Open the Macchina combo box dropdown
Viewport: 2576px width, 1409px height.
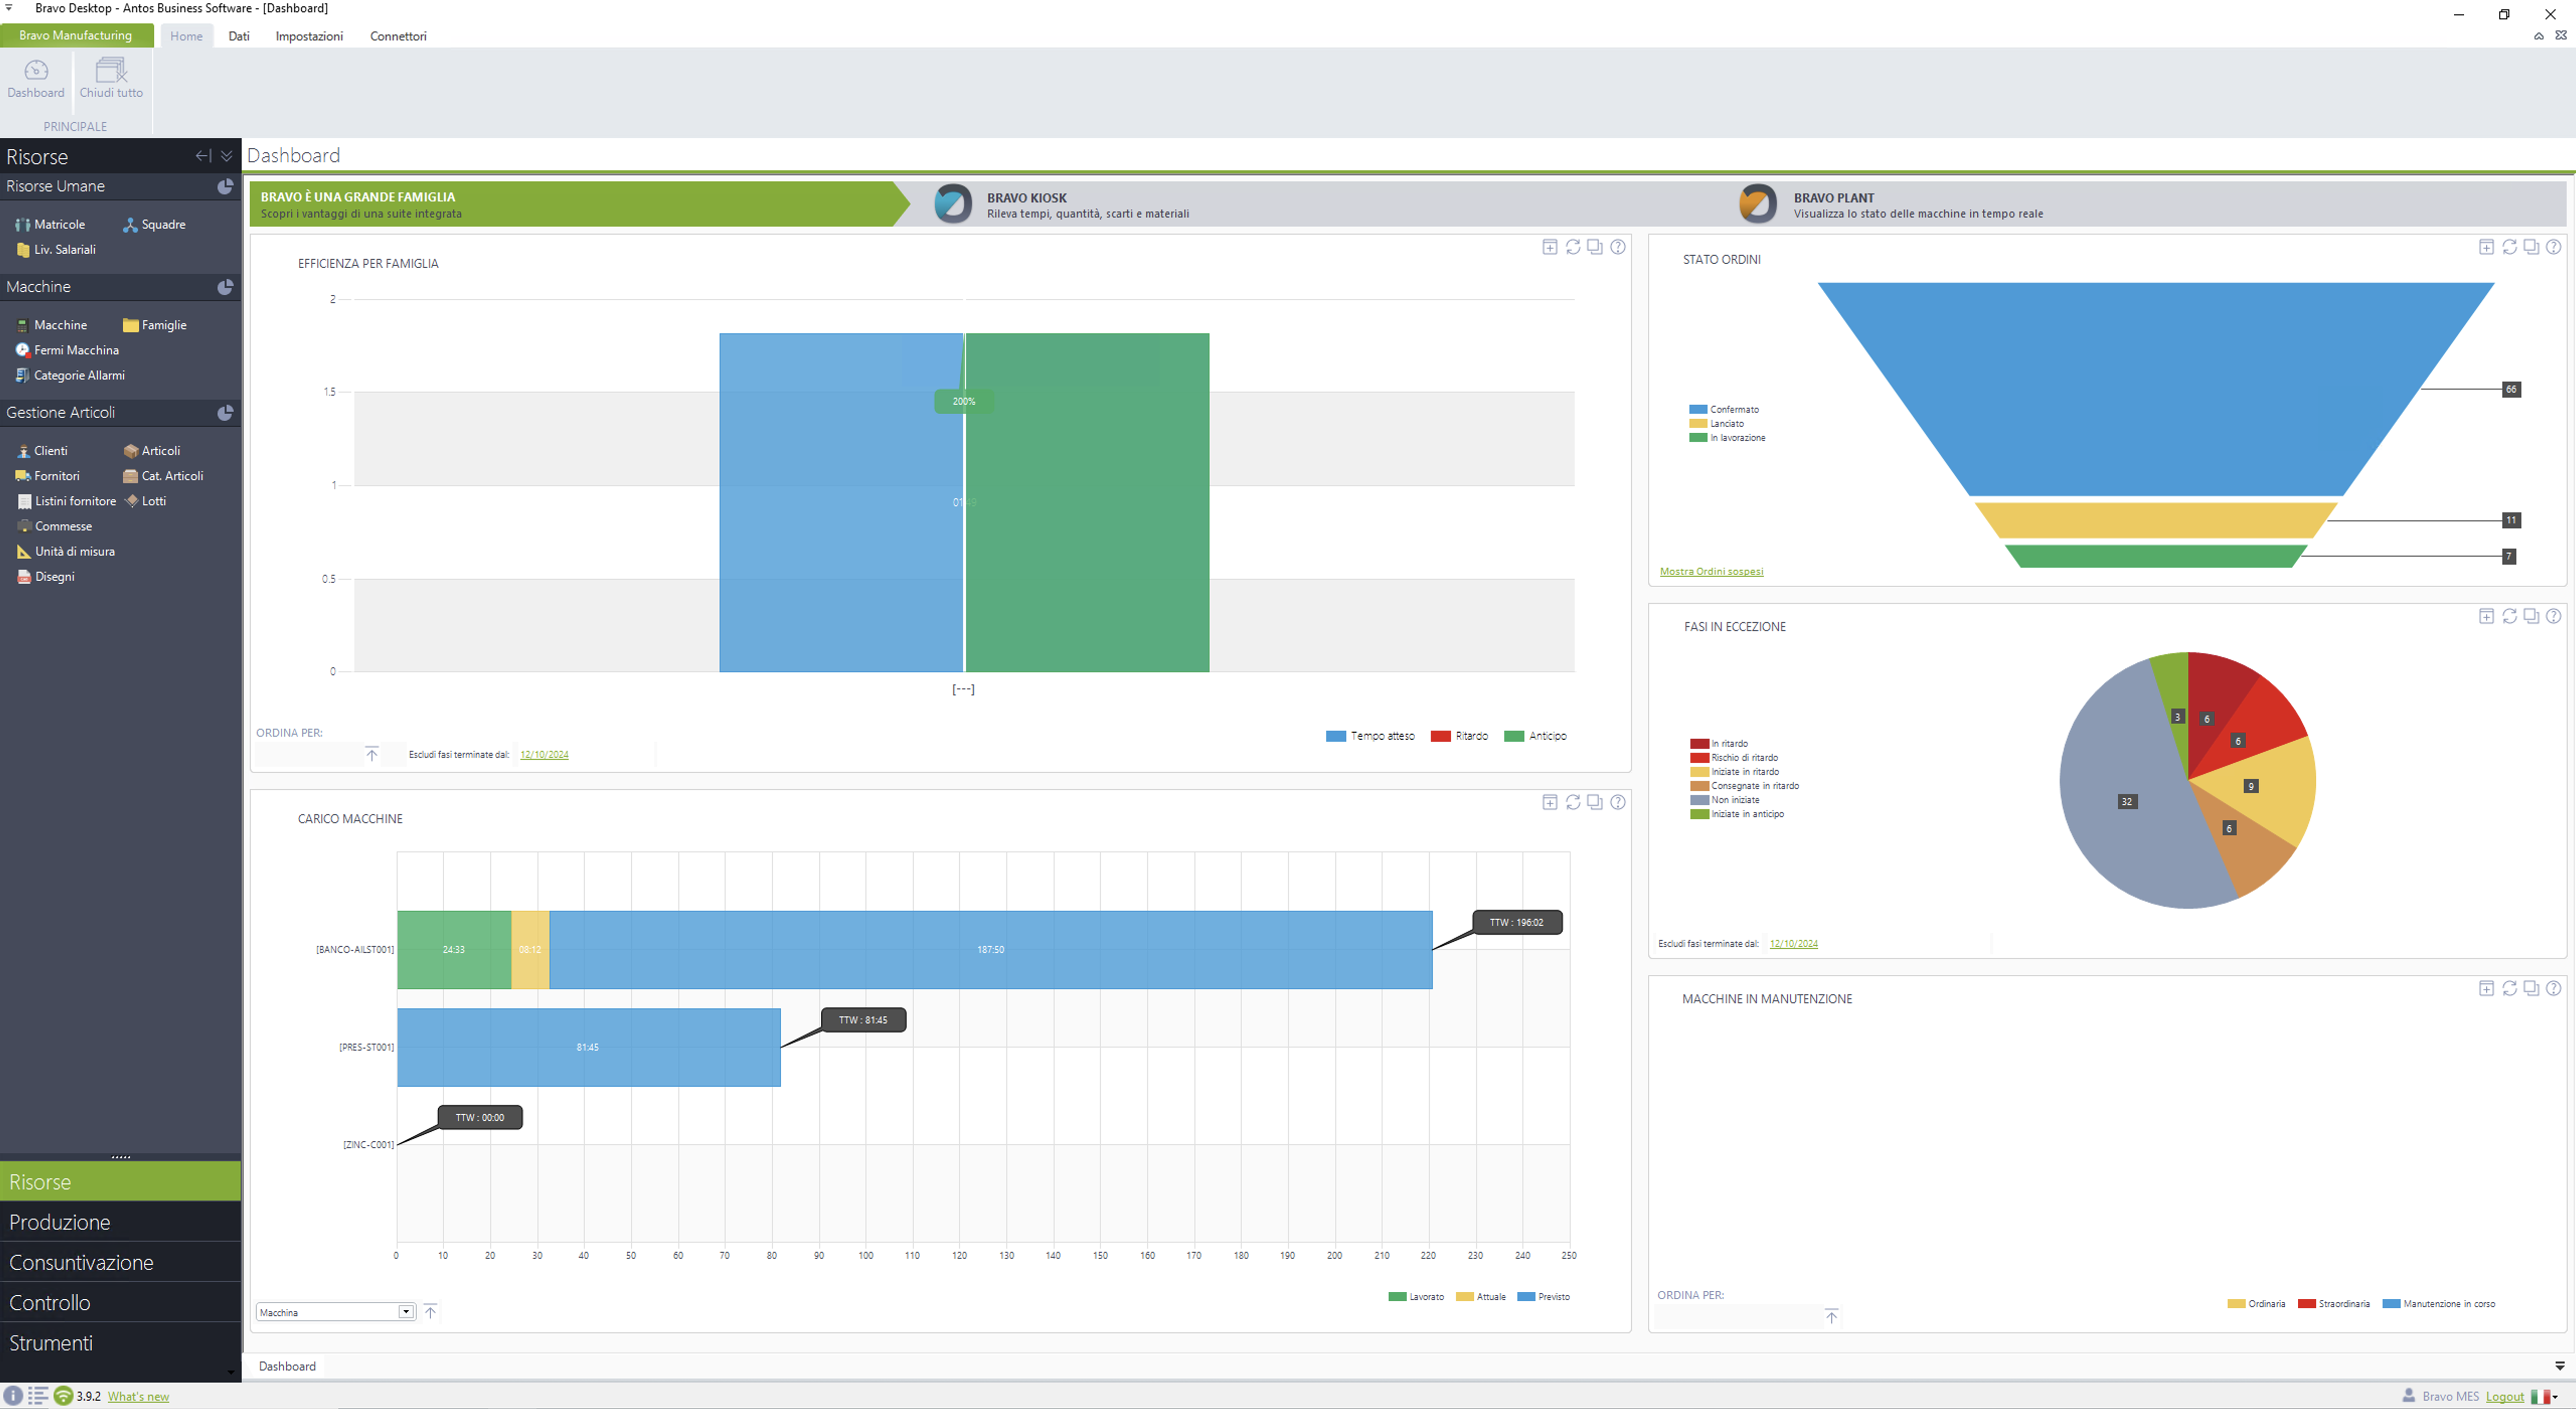click(406, 1312)
